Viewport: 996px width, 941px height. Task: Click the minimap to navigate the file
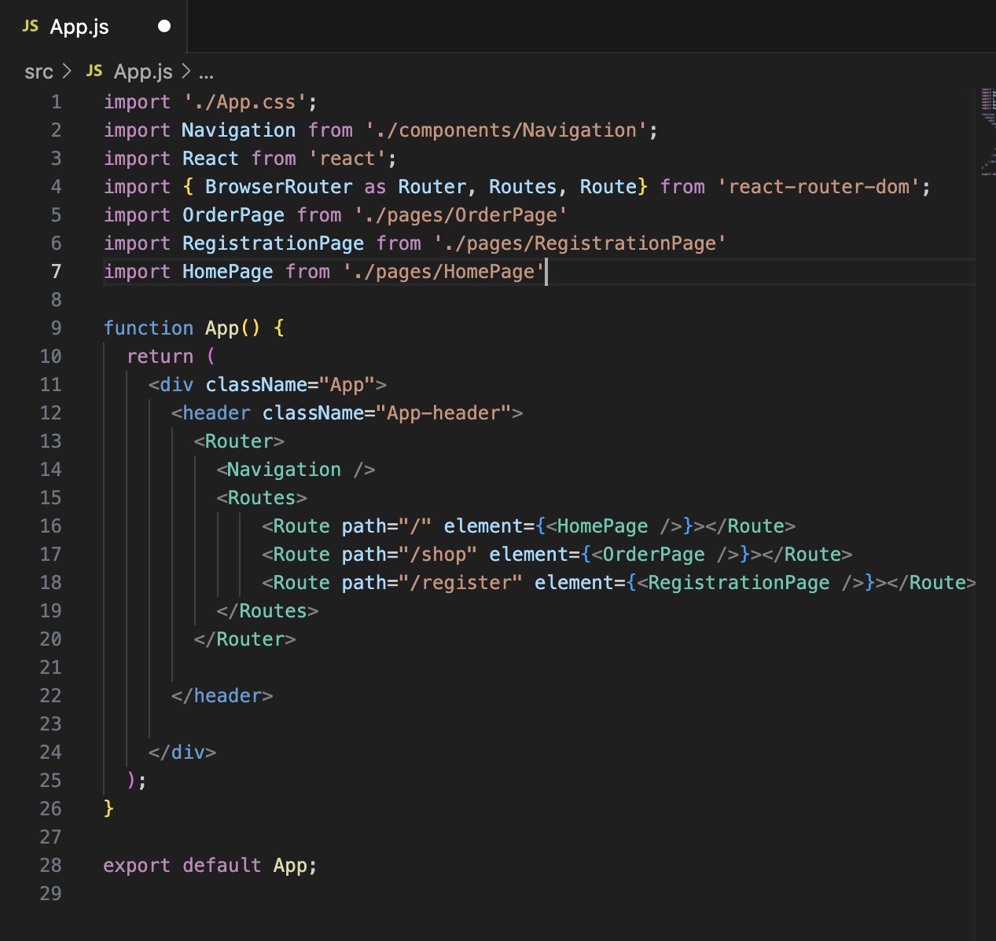[x=986, y=126]
